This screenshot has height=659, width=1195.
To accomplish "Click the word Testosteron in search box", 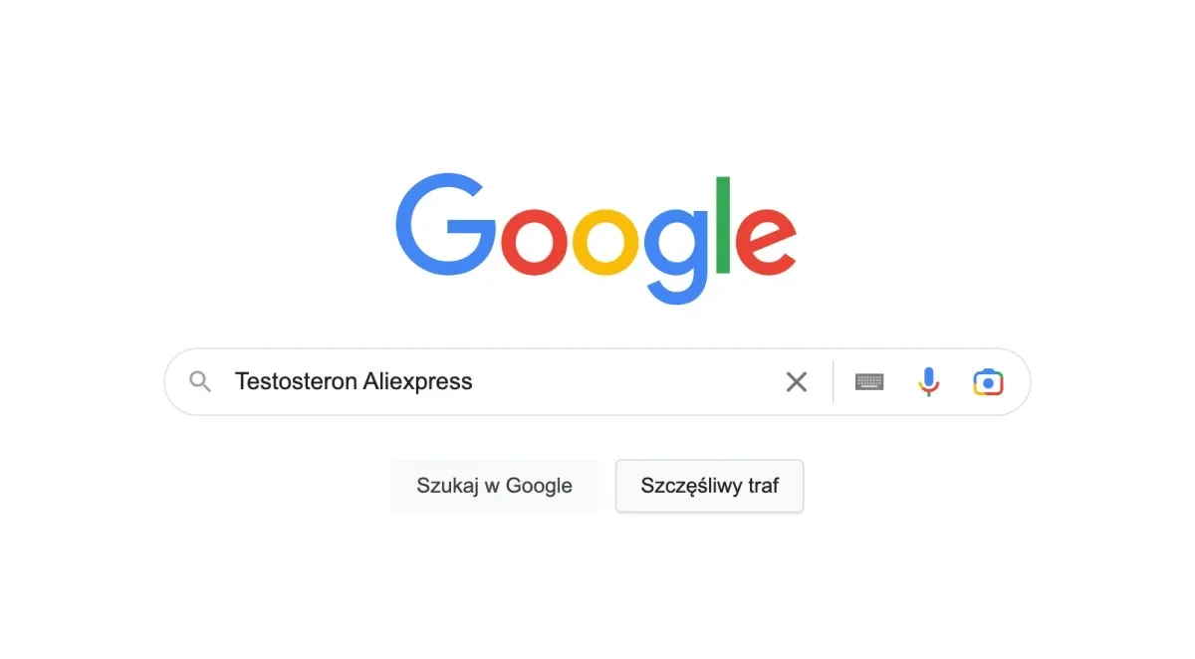I will point(296,381).
